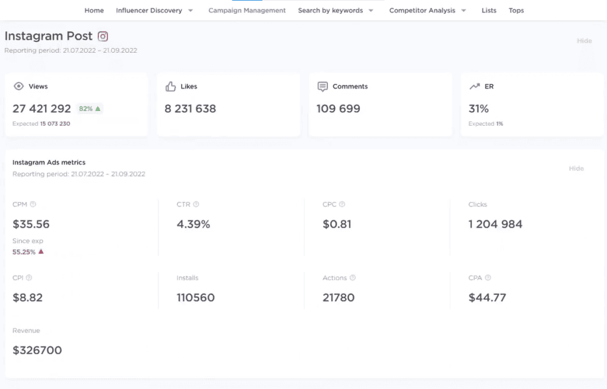Click the Revenue metric label

point(26,331)
